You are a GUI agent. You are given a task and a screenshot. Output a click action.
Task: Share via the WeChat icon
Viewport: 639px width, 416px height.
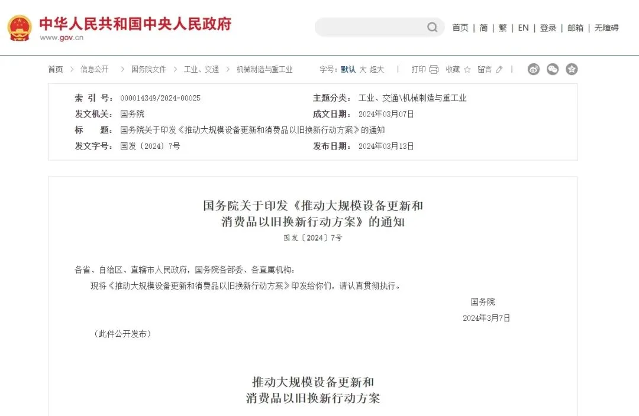553,69
